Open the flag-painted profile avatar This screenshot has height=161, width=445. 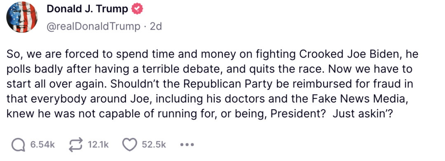point(21,17)
